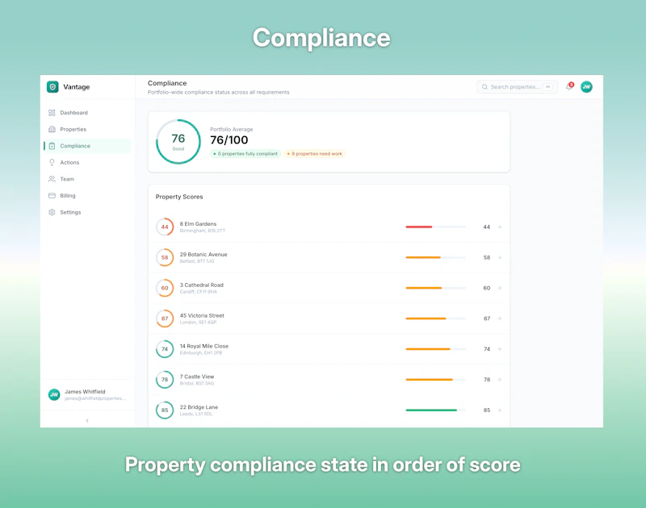Click progress bar for 3 Cathedral Road
Screen dimensions: 646x508
click(436, 288)
